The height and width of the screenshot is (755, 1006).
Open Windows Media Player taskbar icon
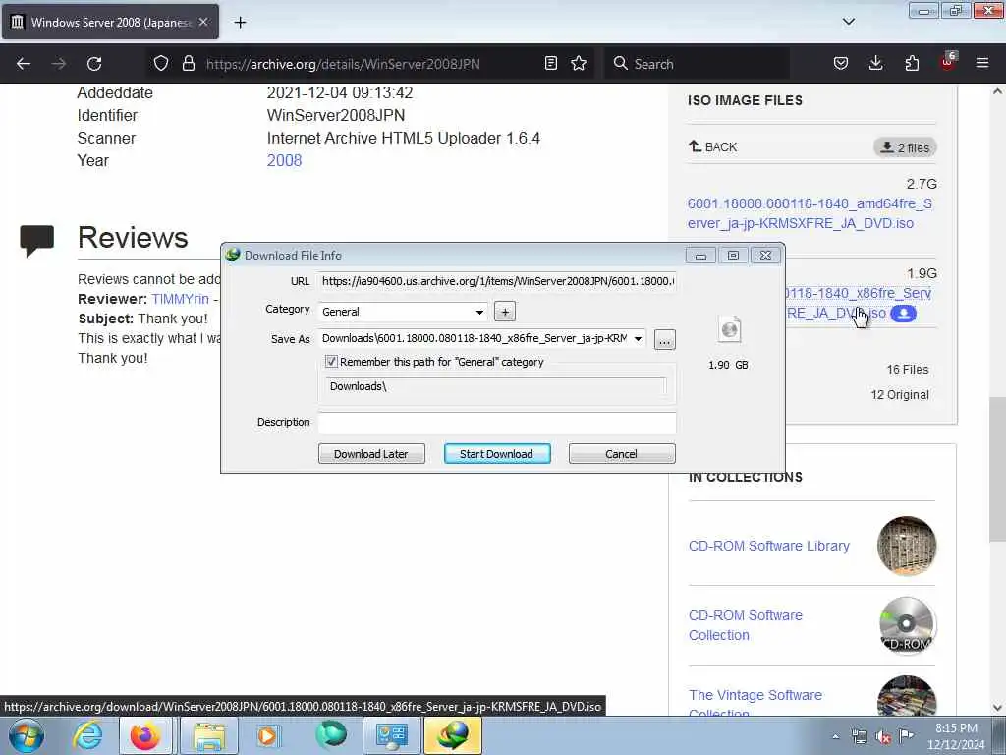coord(267,735)
